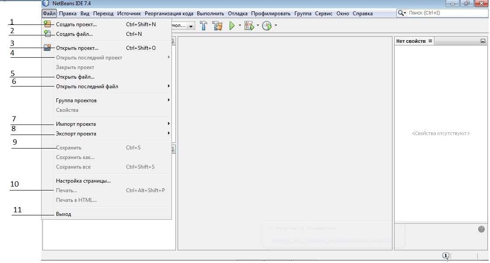Close the 'Нет свойств' tab with its x

click(430, 41)
